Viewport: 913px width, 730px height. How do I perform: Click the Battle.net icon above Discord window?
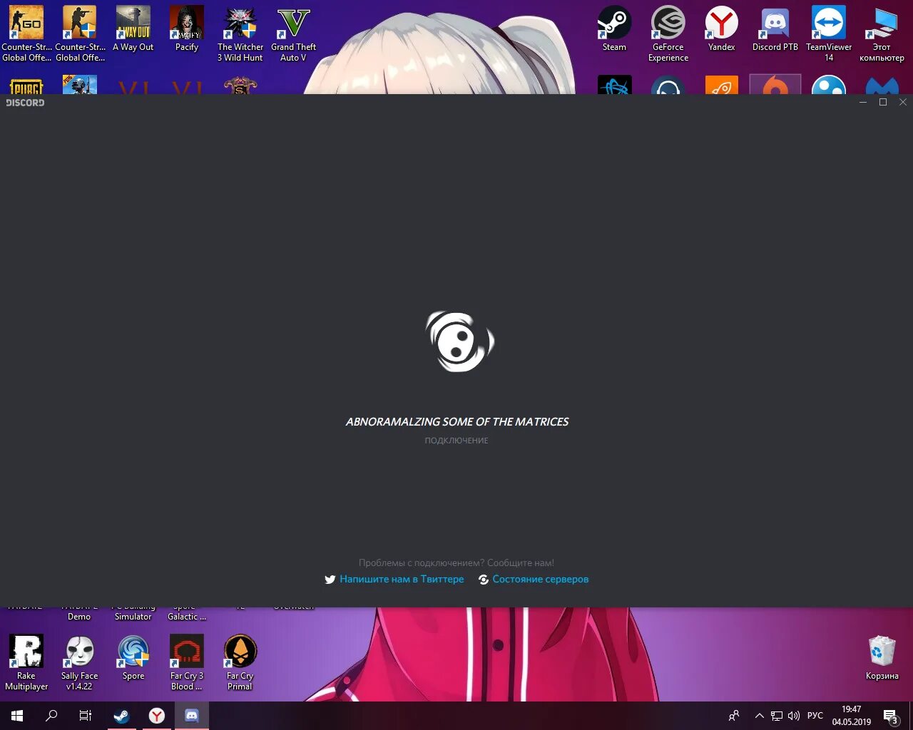[615, 85]
